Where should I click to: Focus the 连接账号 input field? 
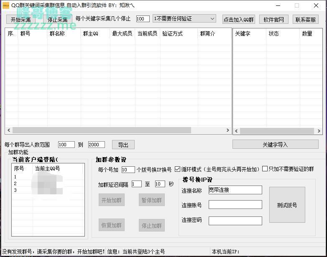[x=235, y=205]
